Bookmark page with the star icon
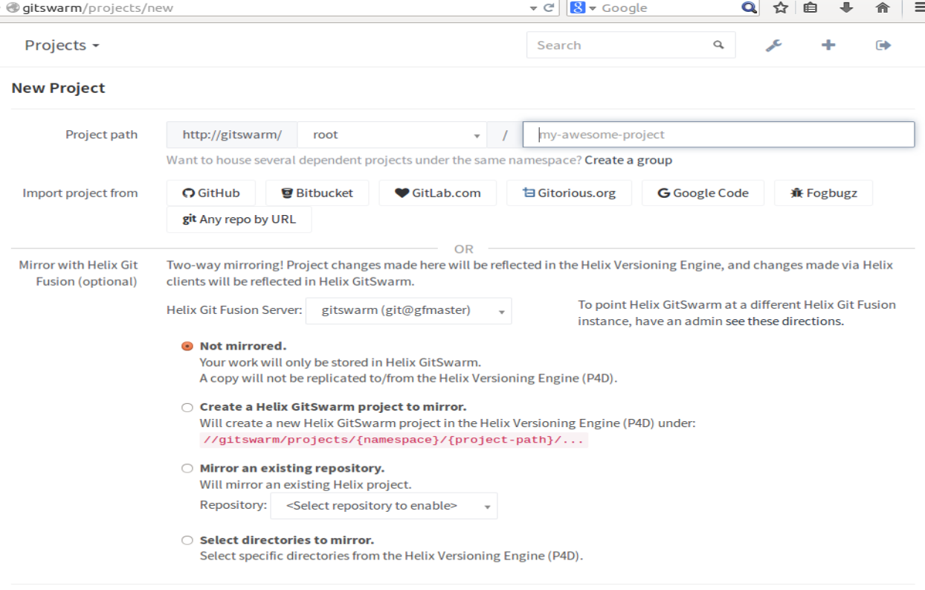Viewport: 925px width, 590px height. [780, 8]
